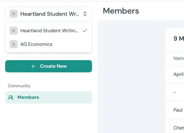
Task: Click the H avatar in workspace selector
Action: pyautogui.click(x=14, y=14)
